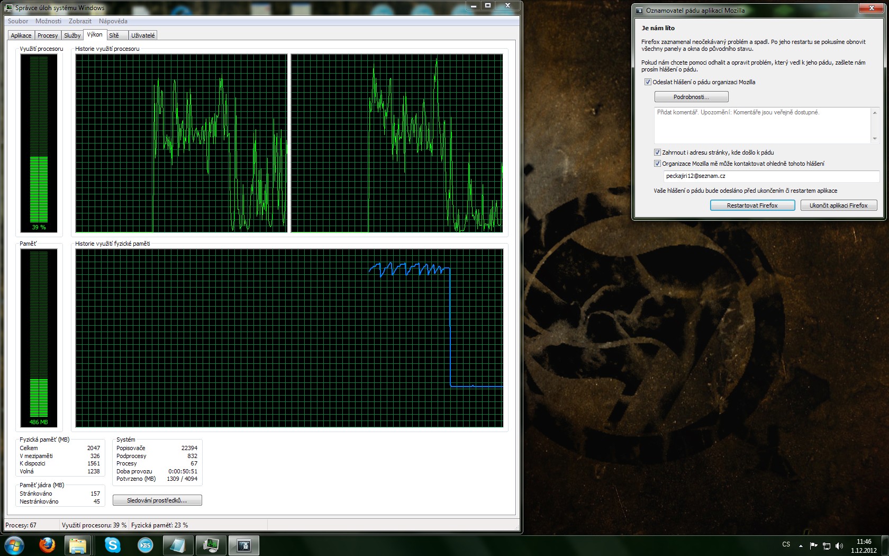Open Skype from the taskbar

pyautogui.click(x=112, y=545)
